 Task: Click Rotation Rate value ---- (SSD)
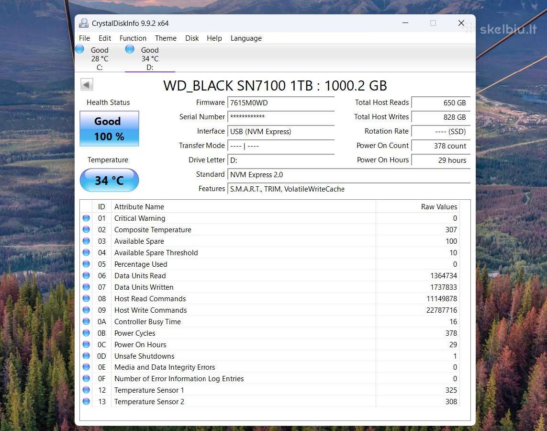click(x=441, y=131)
